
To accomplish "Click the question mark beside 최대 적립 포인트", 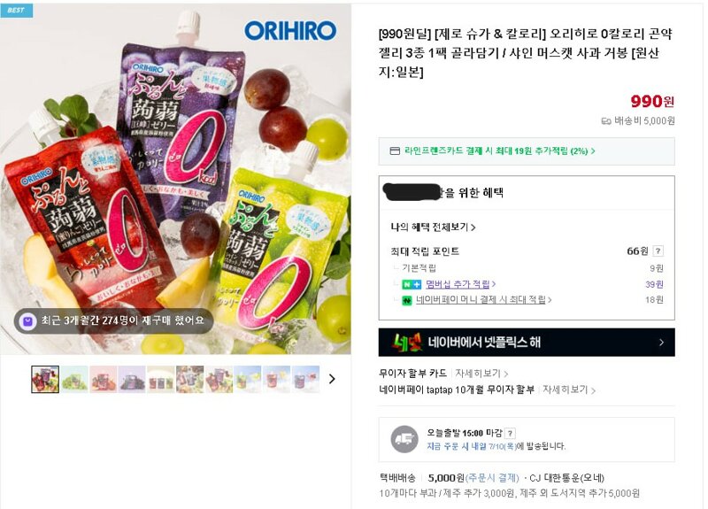I will (x=658, y=251).
